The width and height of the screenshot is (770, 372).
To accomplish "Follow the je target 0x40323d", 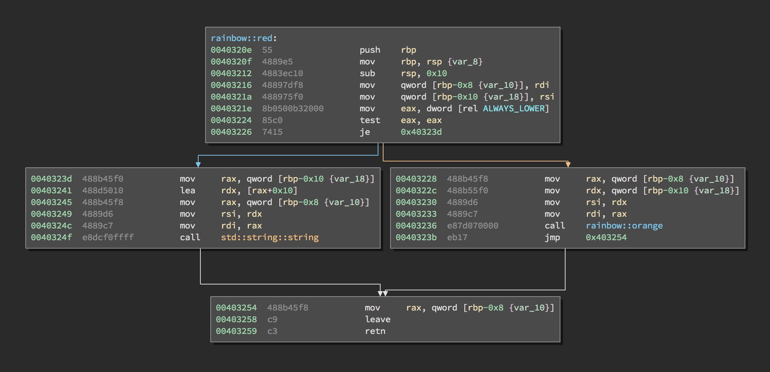I will click(421, 132).
